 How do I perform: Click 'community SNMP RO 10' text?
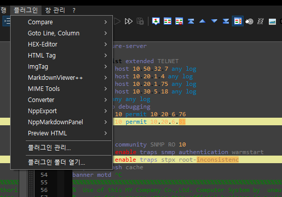[150, 144]
